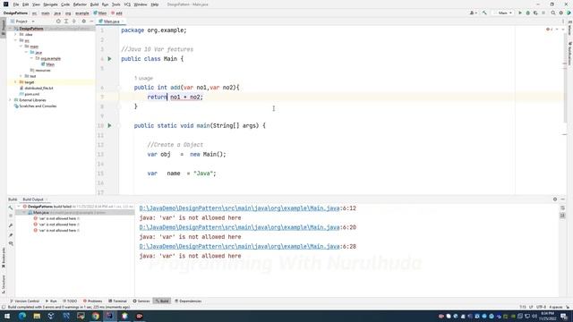The height and width of the screenshot is (322, 573).
Task: Open Build panel settings gear
Action: click(x=555, y=199)
